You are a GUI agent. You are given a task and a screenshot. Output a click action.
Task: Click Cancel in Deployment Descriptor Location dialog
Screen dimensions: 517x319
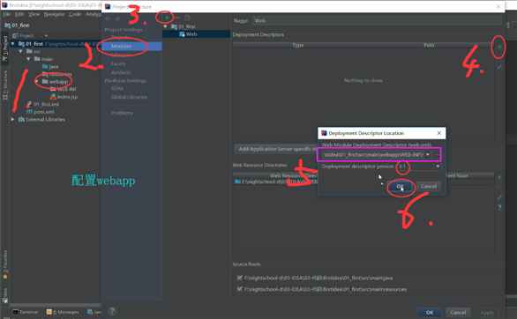point(428,186)
